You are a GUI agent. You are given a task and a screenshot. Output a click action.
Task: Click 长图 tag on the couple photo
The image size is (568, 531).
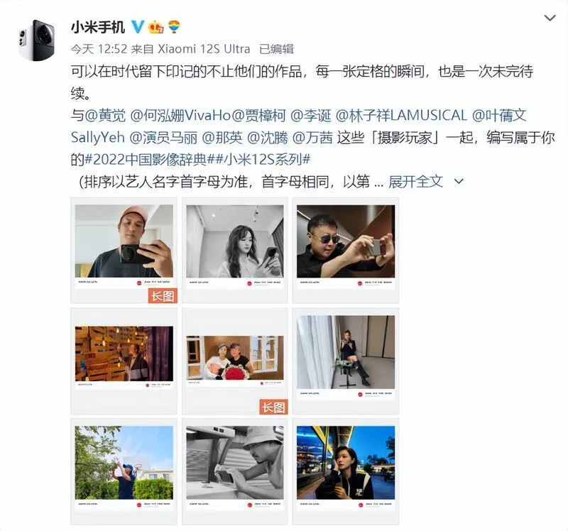click(273, 407)
